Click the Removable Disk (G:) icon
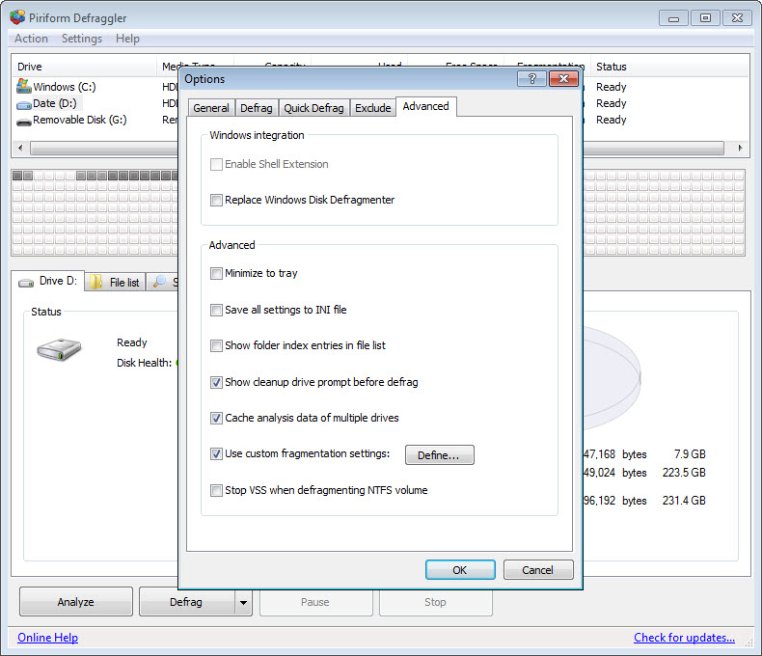Screen dimensions: 762x656 [24, 121]
